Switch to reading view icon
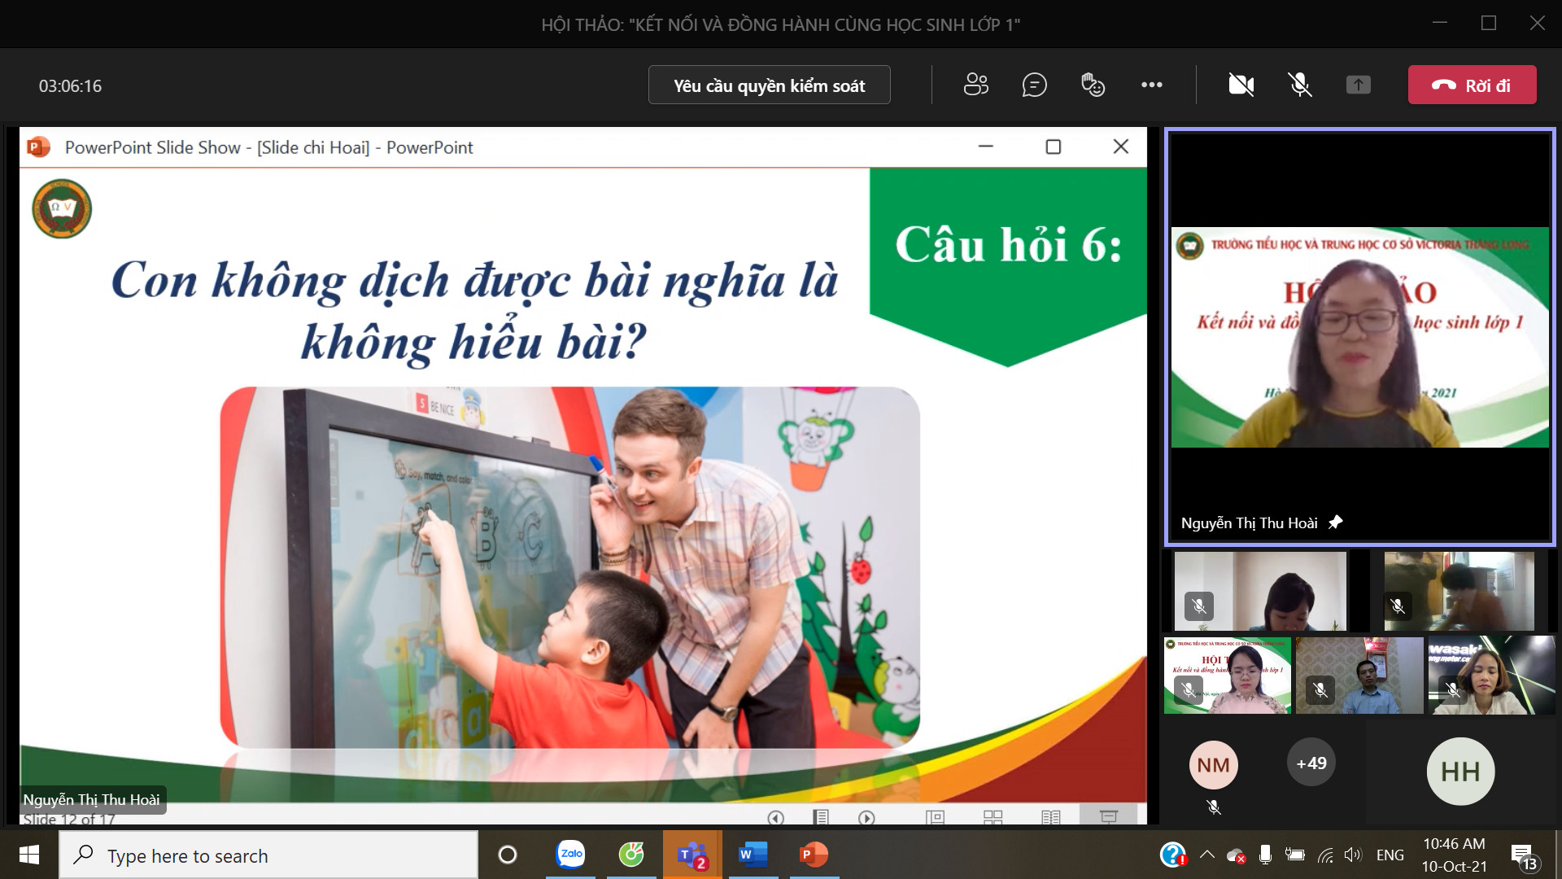This screenshot has height=879, width=1562. point(1050,817)
